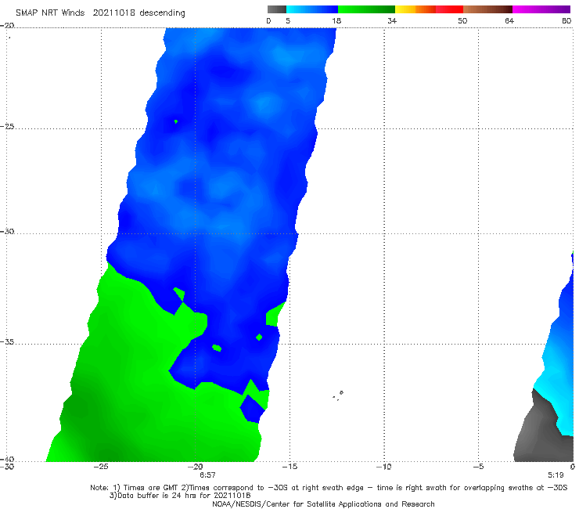579x509 pixels.
Task: Click the cyan wind area in the right swath
Action: pyautogui.click(x=556, y=381)
